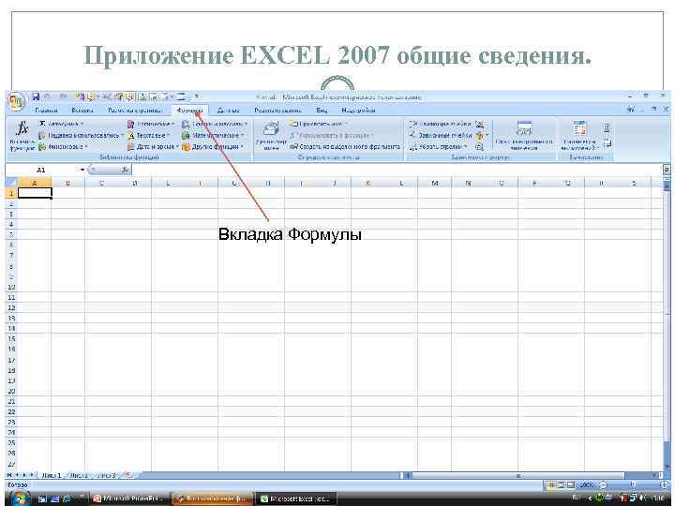
Task: Switch to the Page Layout tab
Action: pyautogui.click(x=134, y=111)
